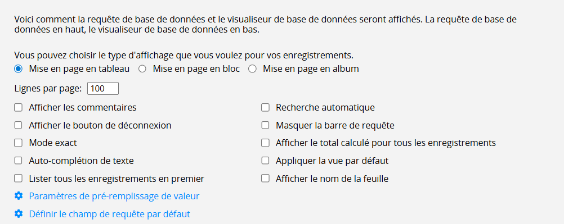The width and height of the screenshot is (564, 224).
Task: Open the Définir le champ de requête par défaut link
Action: (x=109, y=214)
